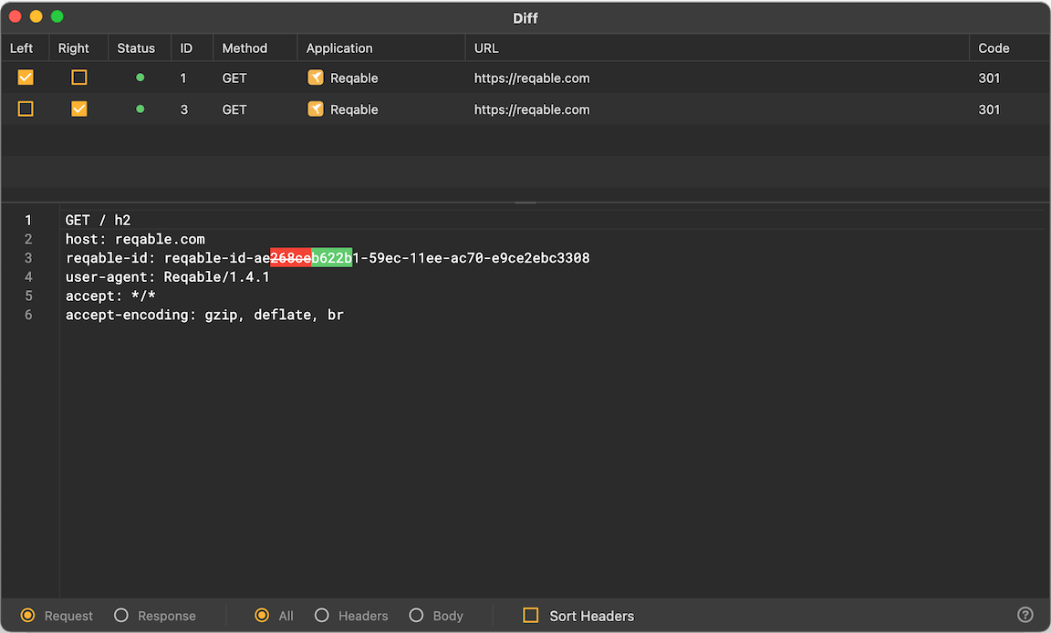Select the Response radio button
1051x633 pixels.
(x=120, y=615)
